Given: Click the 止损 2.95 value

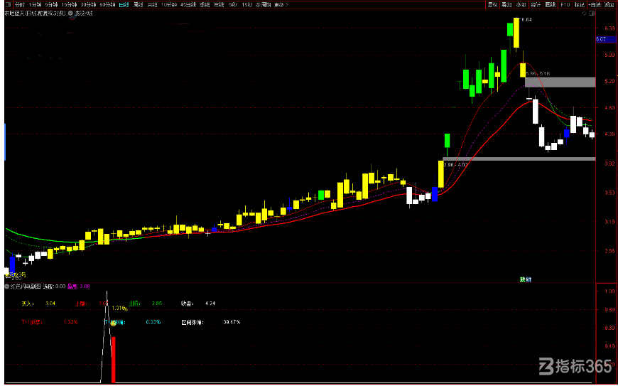Looking at the screenshot, I should tap(156, 304).
